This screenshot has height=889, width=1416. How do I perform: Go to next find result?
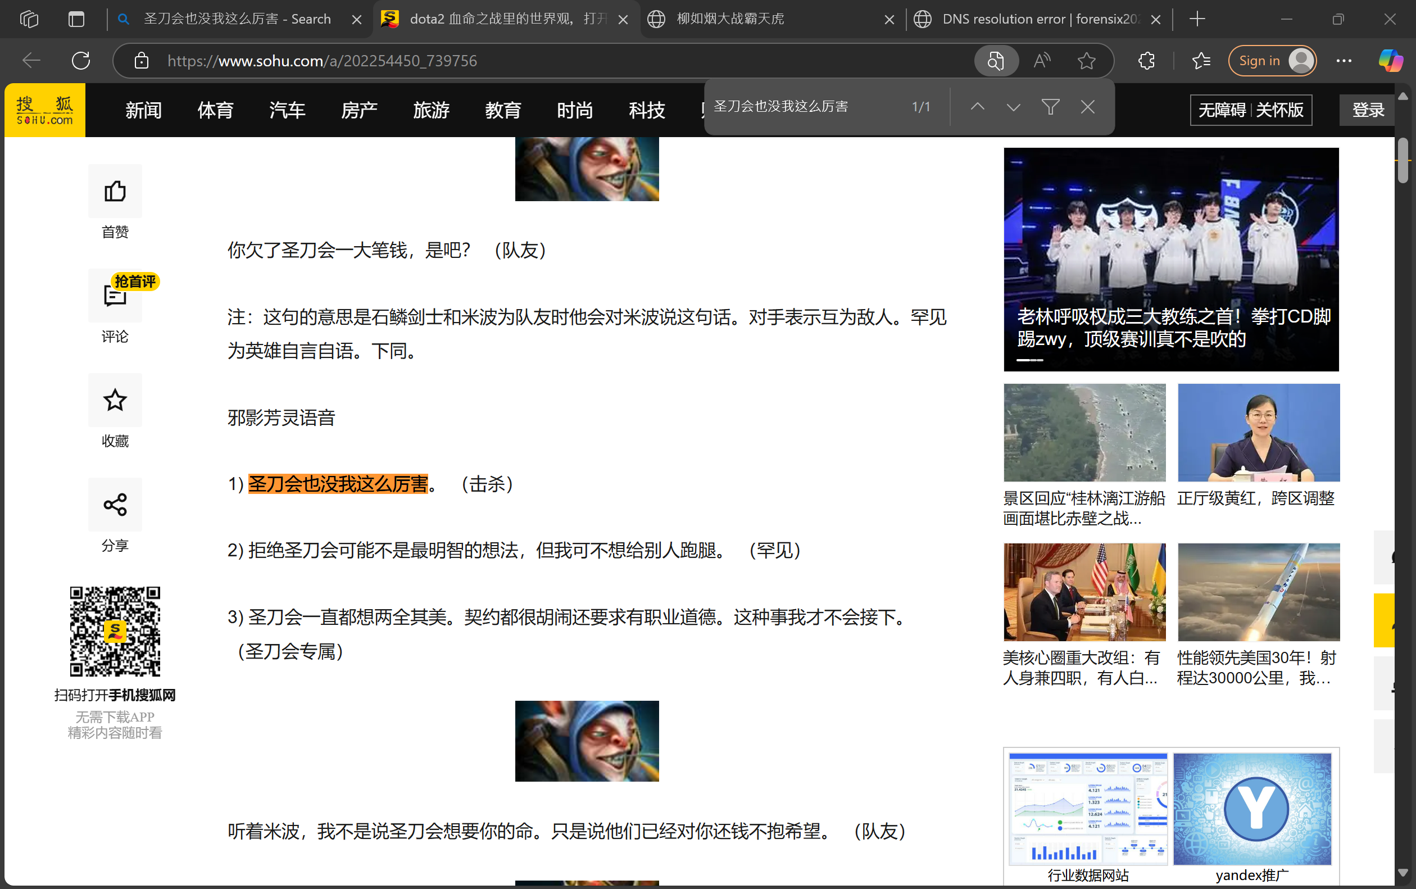point(1013,106)
